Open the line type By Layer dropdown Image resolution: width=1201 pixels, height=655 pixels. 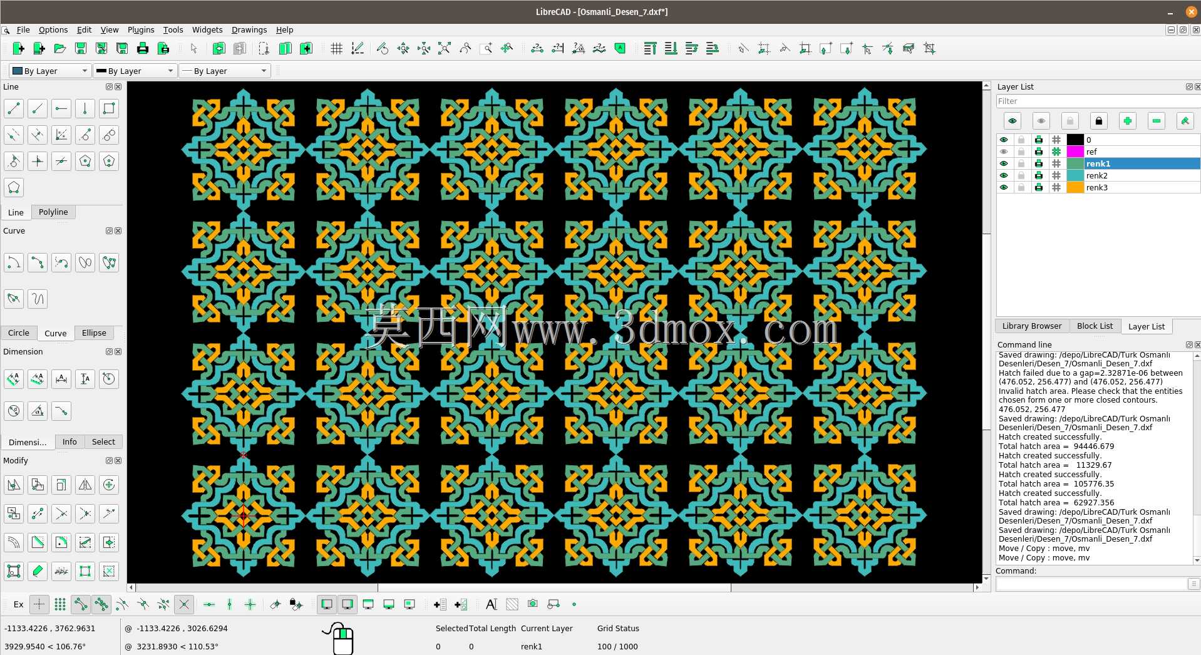coord(224,71)
